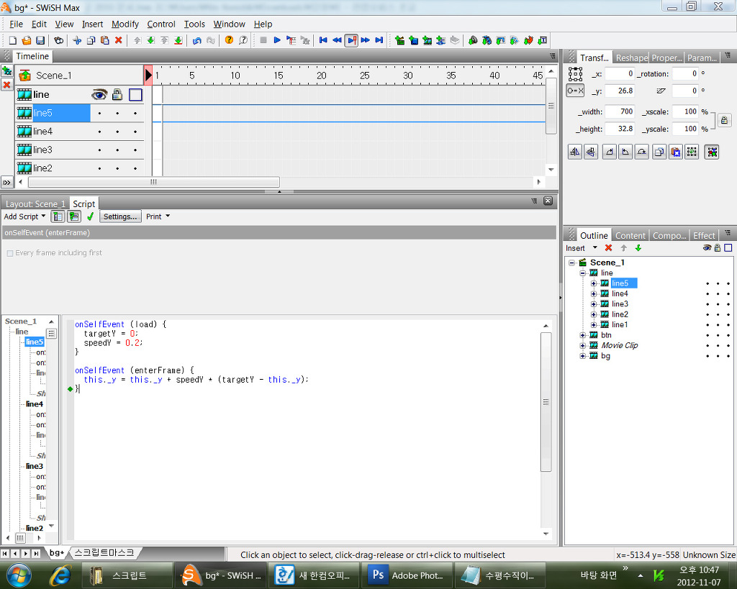Toggle outline square on timeline line row
The width and height of the screenshot is (737, 589).
pos(135,94)
